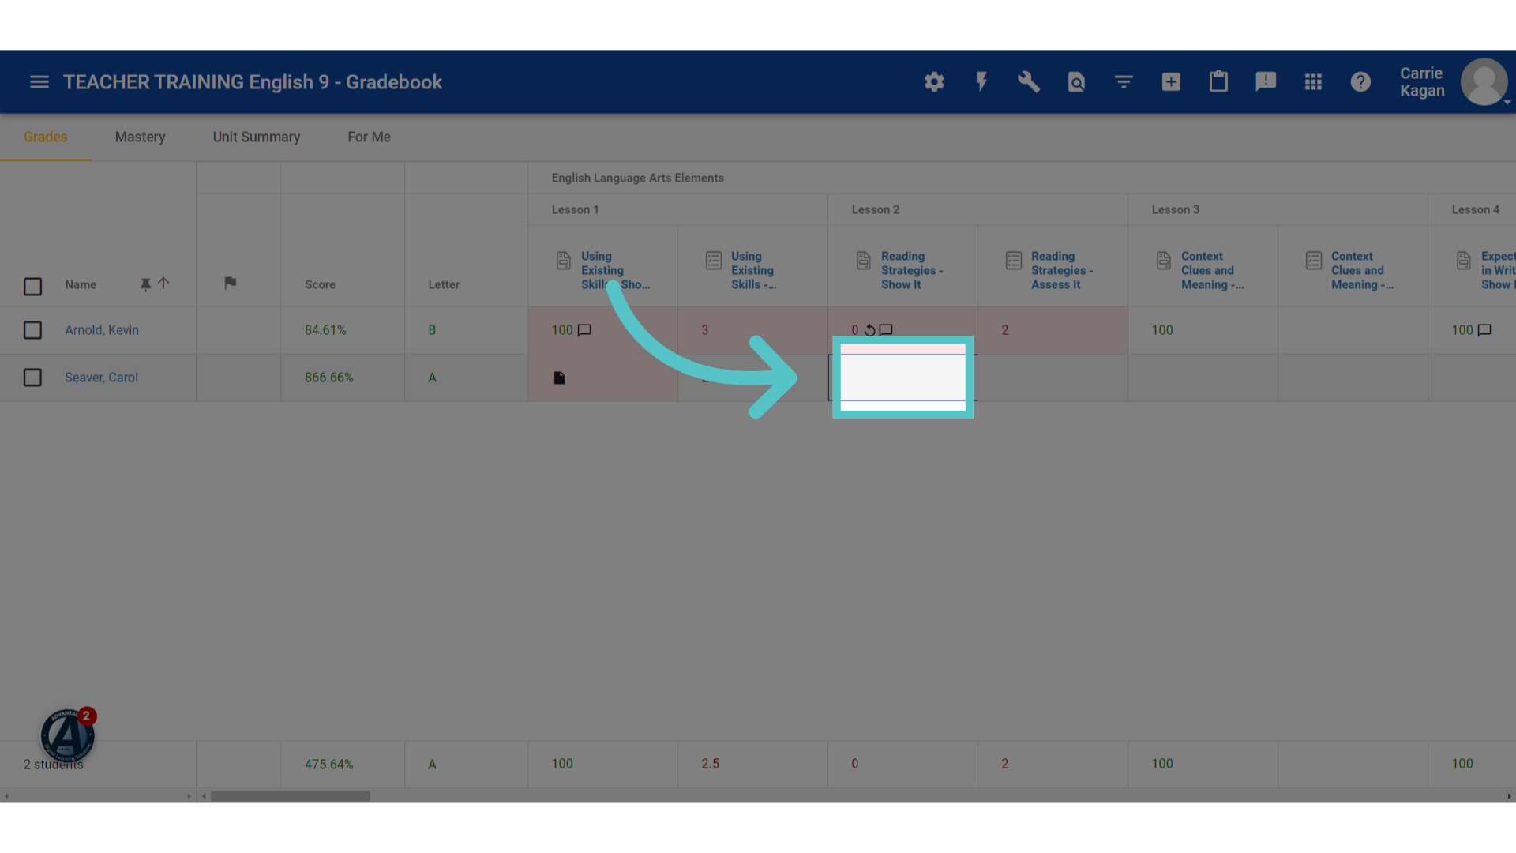Open the wrench tools icon
Viewport: 1516px width, 853px height.
pyautogui.click(x=1029, y=82)
